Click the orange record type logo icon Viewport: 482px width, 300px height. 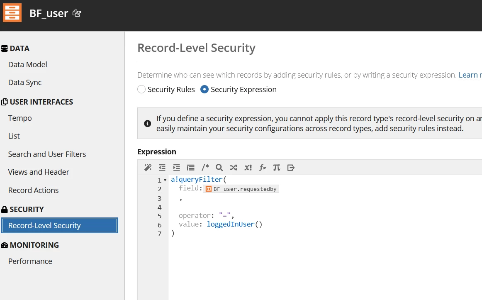(x=12, y=13)
